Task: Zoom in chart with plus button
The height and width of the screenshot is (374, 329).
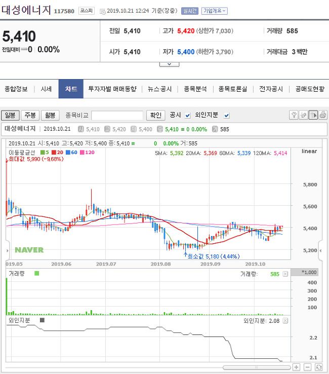Action: 296,367
